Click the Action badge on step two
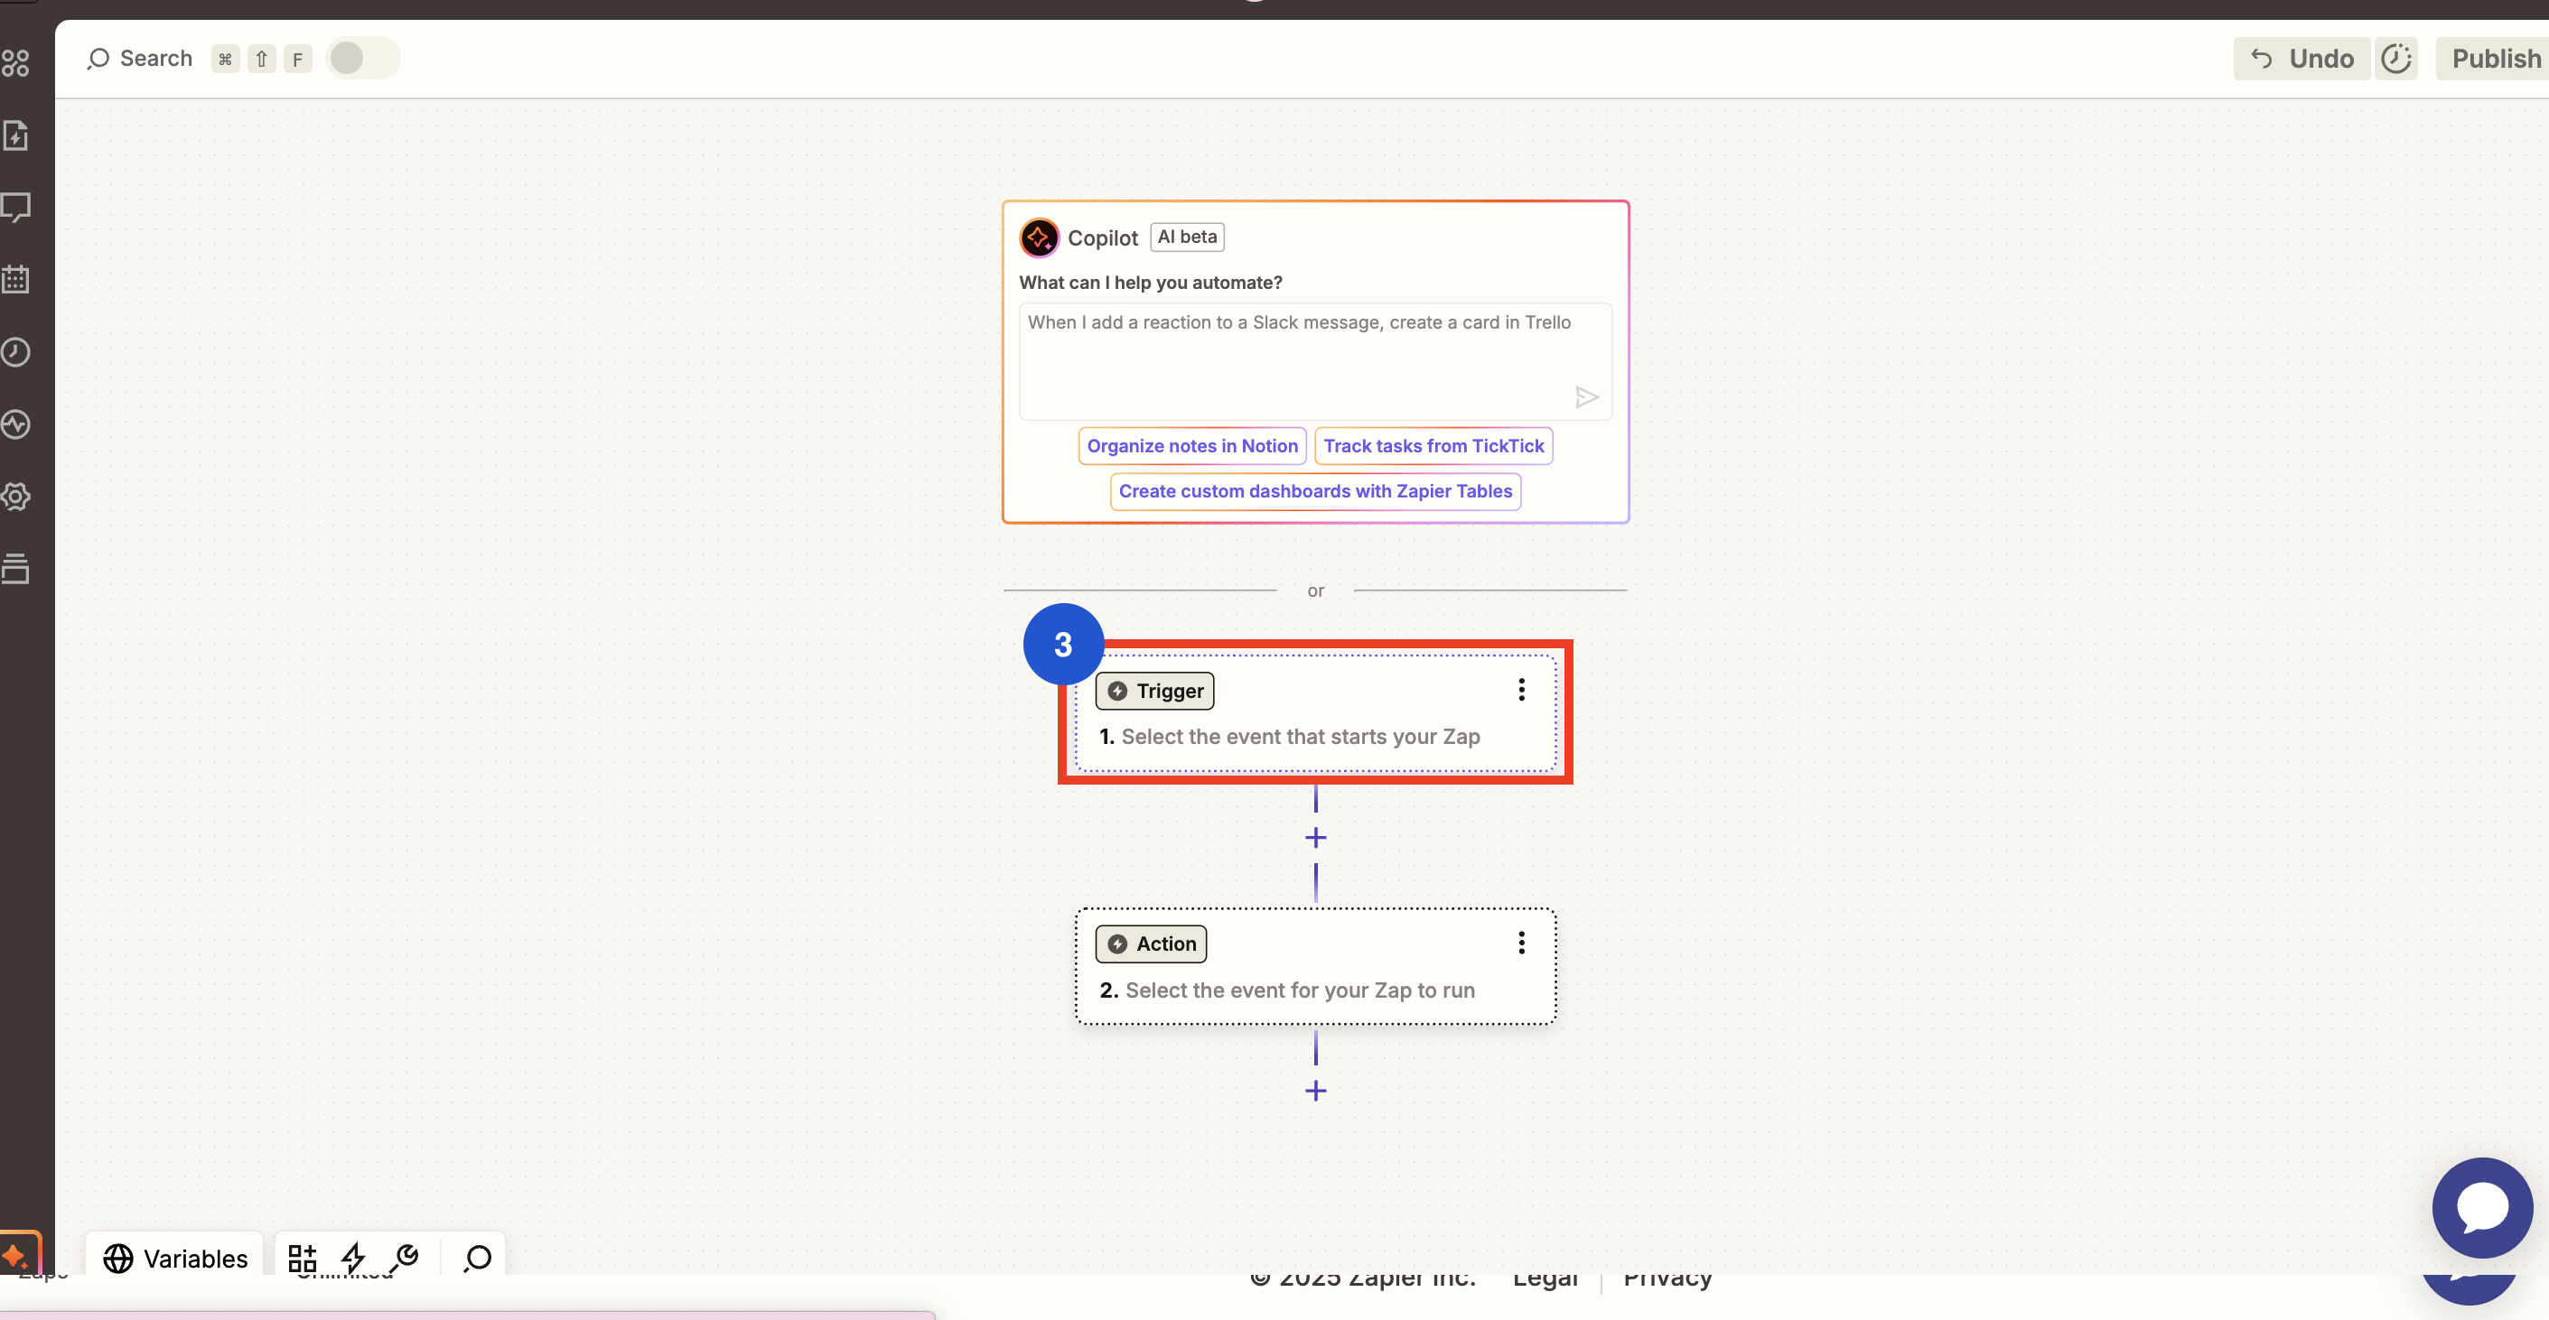This screenshot has height=1320, width=2549. pyautogui.click(x=1151, y=944)
